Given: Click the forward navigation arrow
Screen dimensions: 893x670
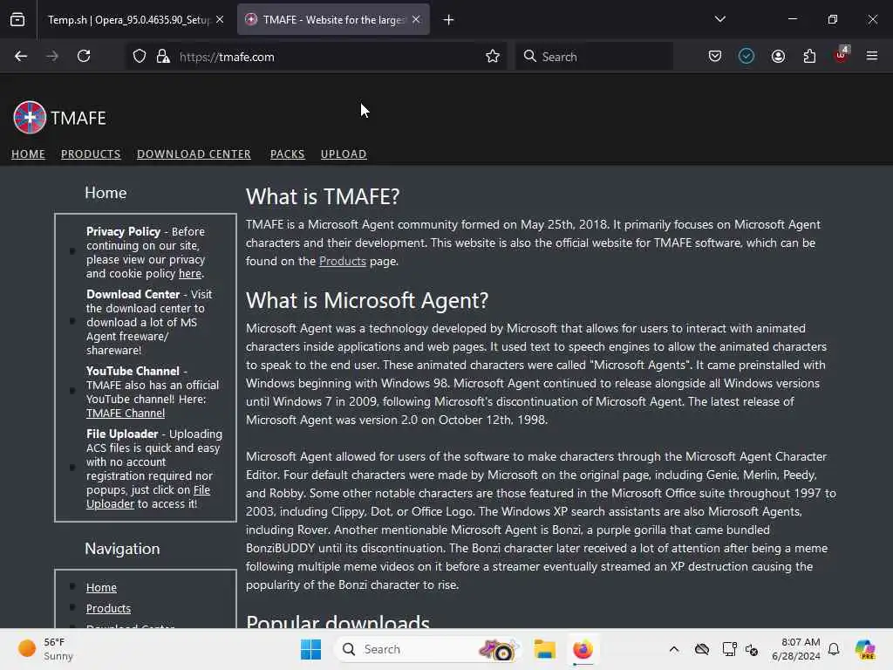Looking at the screenshot, I should pos(51,56).
